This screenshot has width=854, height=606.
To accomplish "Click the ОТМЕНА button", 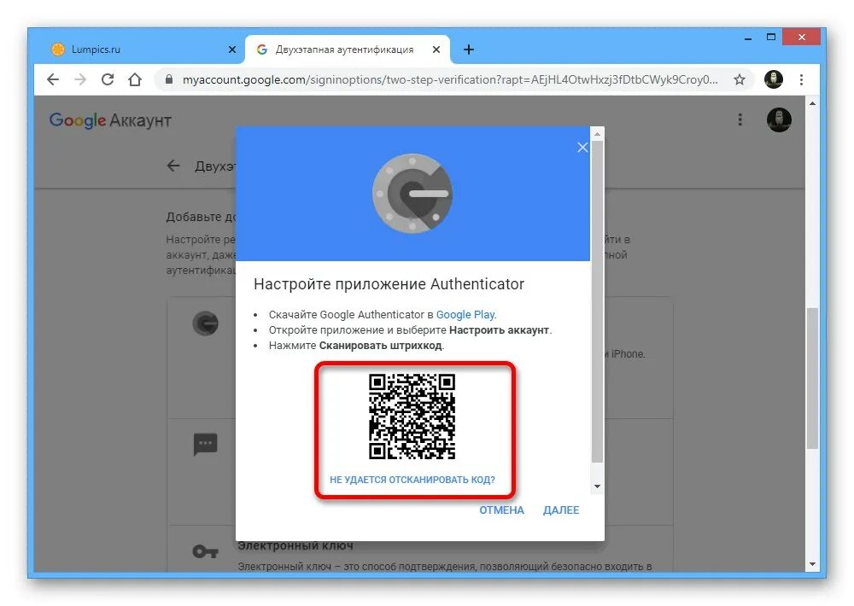I will [501, 510].
